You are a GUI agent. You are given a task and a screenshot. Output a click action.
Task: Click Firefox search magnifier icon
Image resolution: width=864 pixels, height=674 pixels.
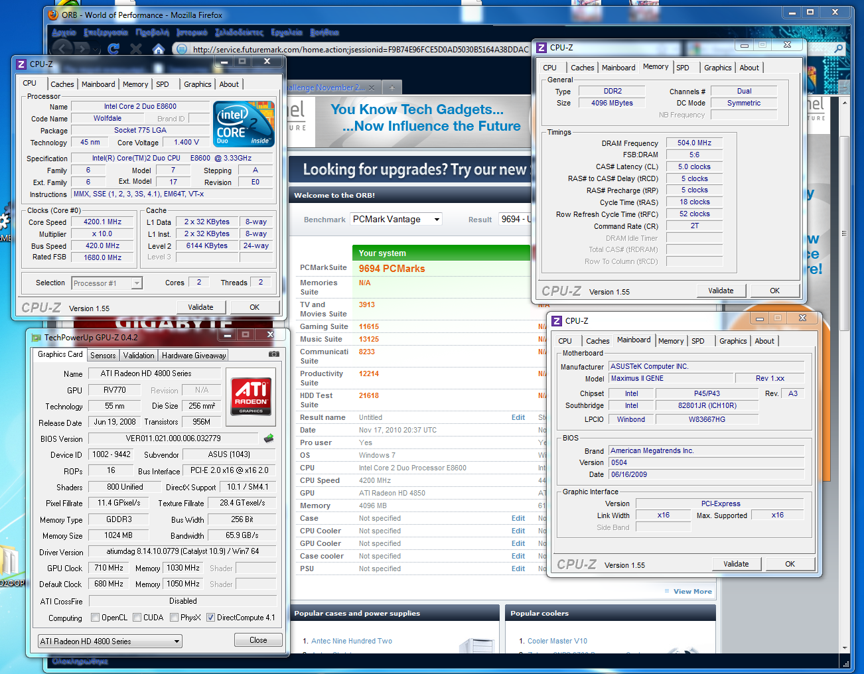839,48
